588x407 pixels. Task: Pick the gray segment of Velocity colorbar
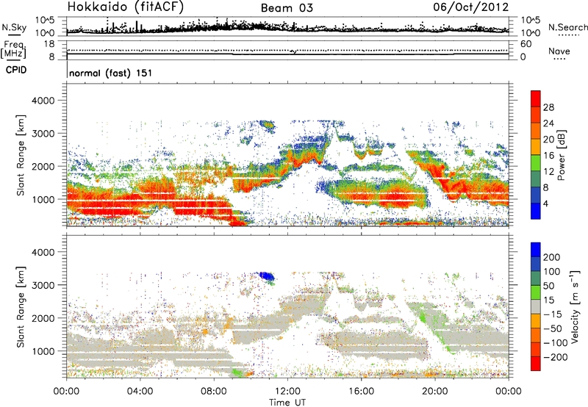pos(536,306)
